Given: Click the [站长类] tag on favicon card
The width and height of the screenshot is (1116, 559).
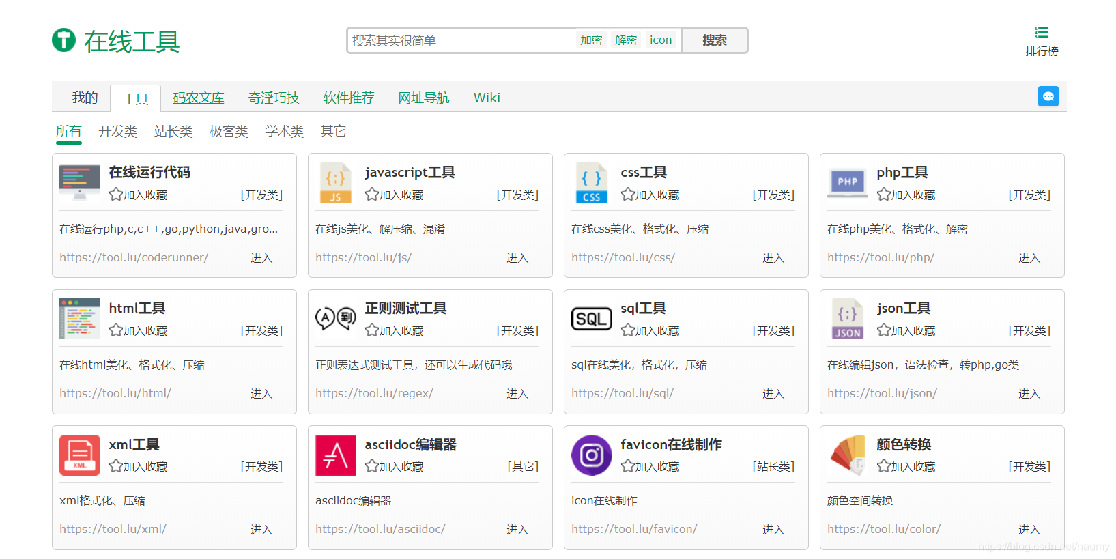Looking at the screenshot, I should (773, 466).
